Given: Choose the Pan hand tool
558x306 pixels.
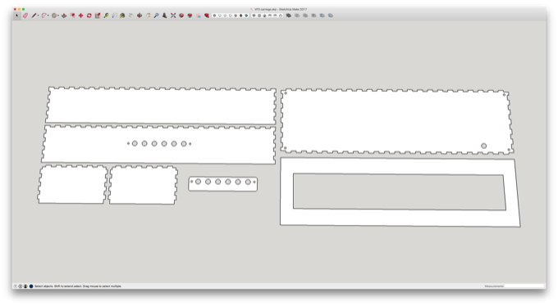Looking at the screenshot, I should 148,16.
